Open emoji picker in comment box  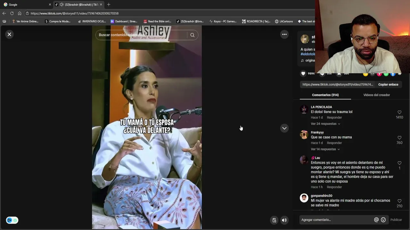[383, 220]
